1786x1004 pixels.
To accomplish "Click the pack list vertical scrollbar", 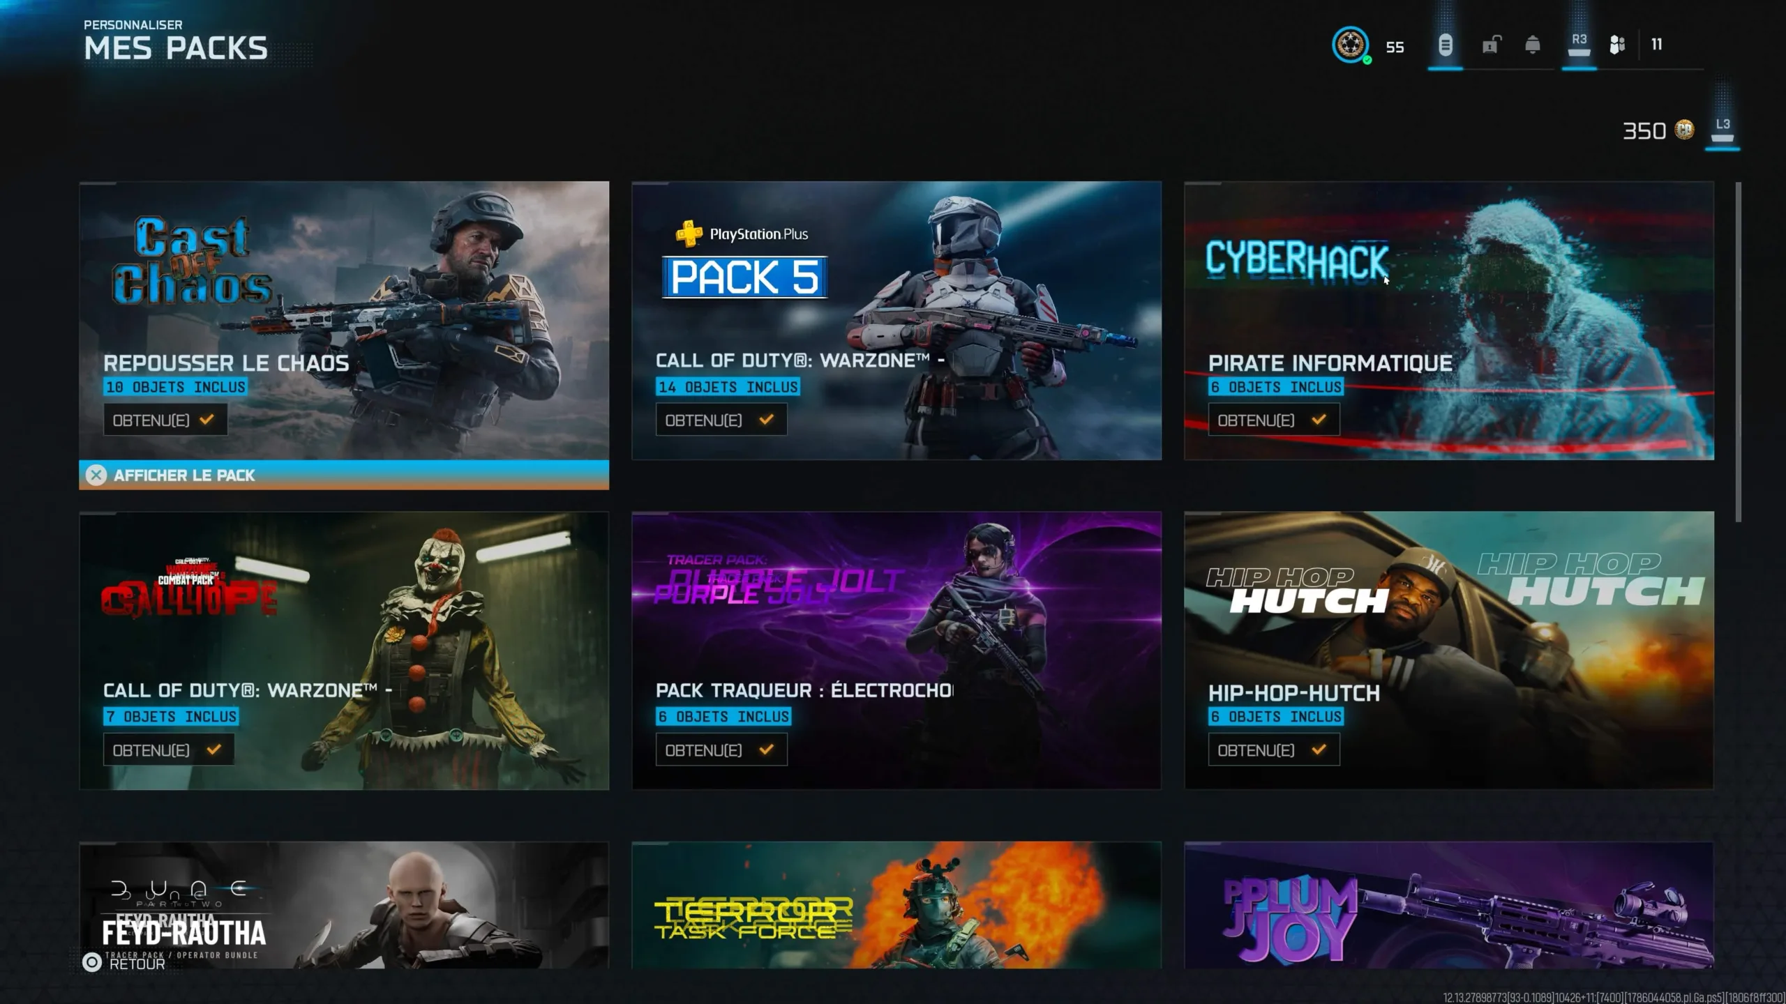I will (x=1738, y=351).
